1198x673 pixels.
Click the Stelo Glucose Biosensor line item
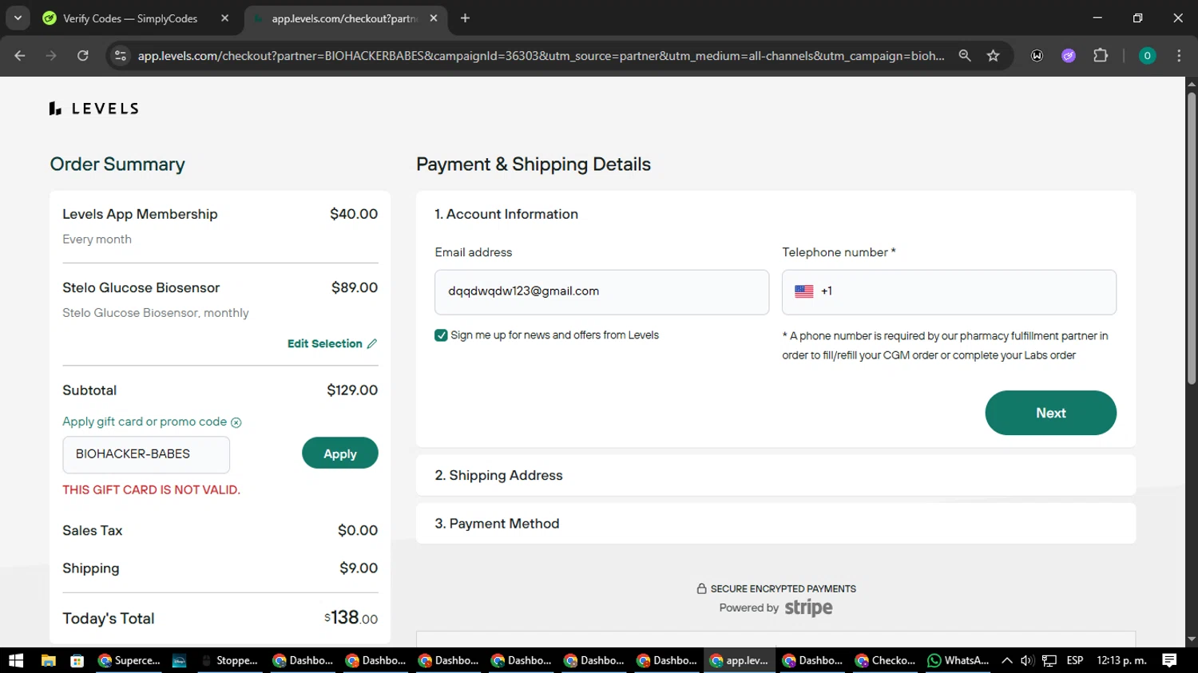(220, 299)
